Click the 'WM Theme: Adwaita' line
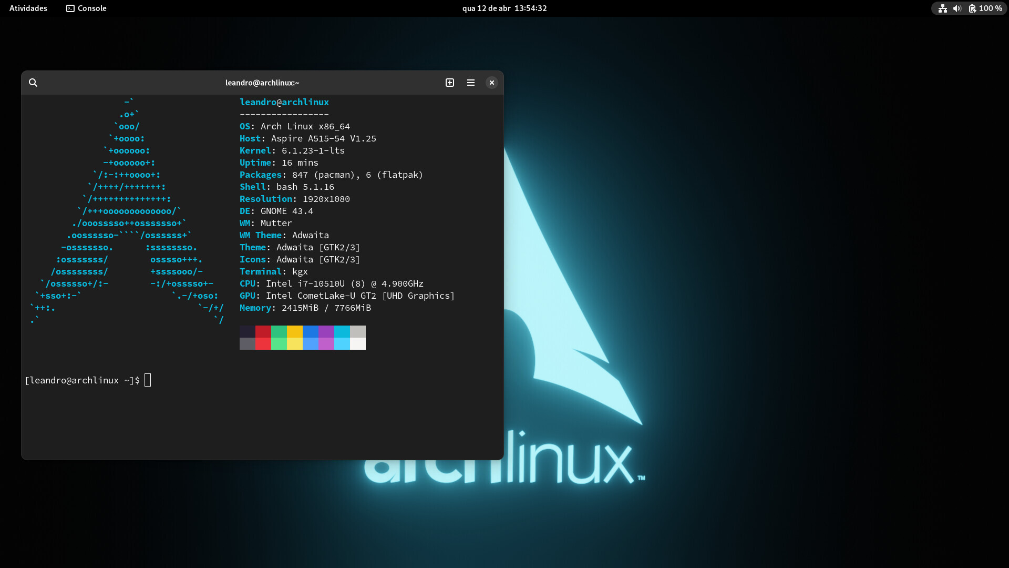The image size is (1009, 568). 284,235
